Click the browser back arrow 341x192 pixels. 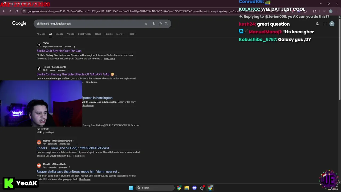pos(4,11)
